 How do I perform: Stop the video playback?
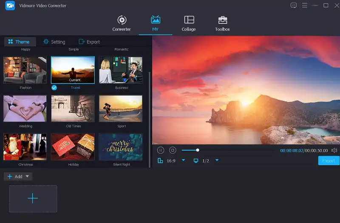[173, 150]
